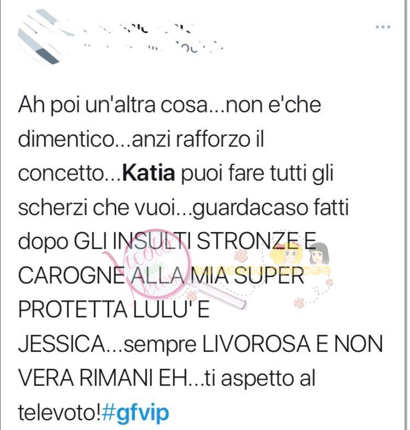Click the dark-haired cartoon girl watermark
Viewport: 410px width, 430px height.
coord(319,254)
